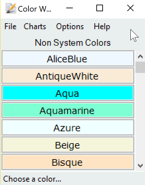This screenshot has width=145, height=185.
Task: Maximize the Color Wheel window
Action: pyautogui.click(x=100, y=8)
